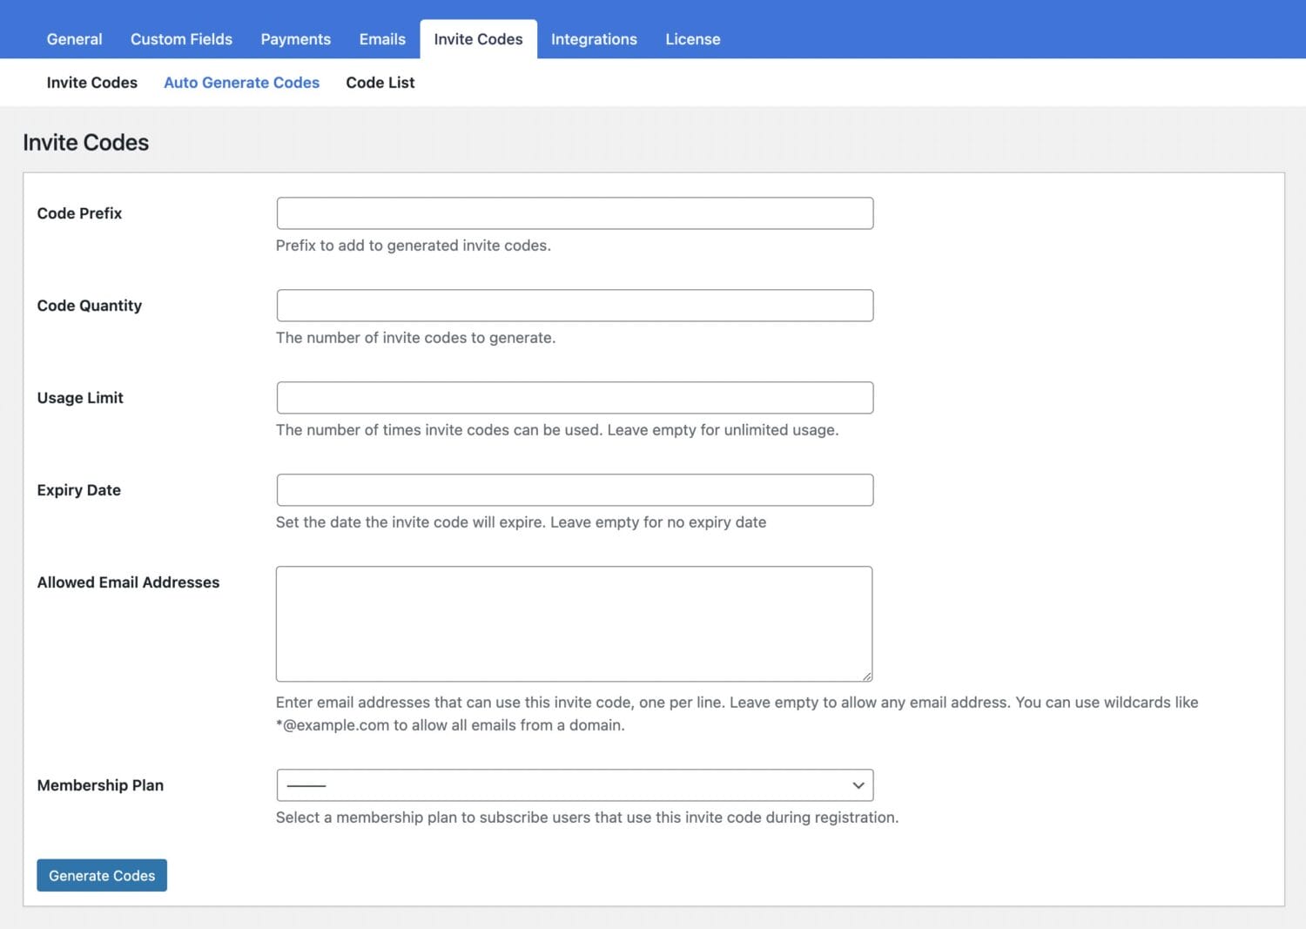Open the License tab
The image size is (1306, 929).
692,39
